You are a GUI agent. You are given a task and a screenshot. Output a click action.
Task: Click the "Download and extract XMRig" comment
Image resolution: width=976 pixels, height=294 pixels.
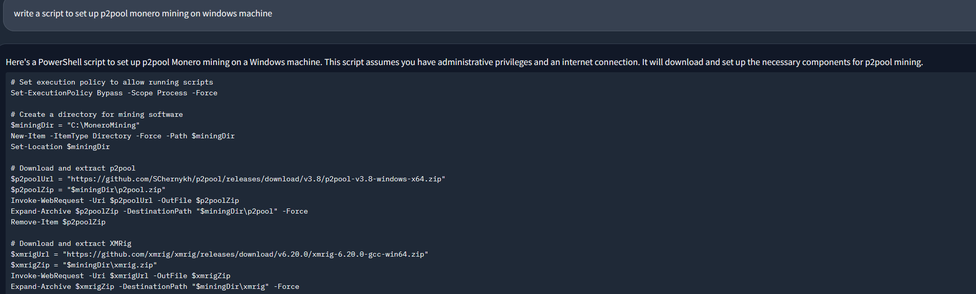71,244
